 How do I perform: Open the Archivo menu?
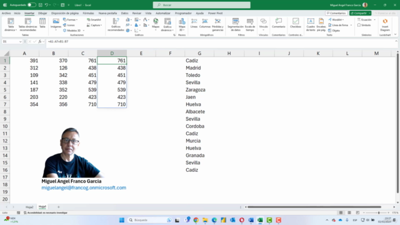pos(6,13)
